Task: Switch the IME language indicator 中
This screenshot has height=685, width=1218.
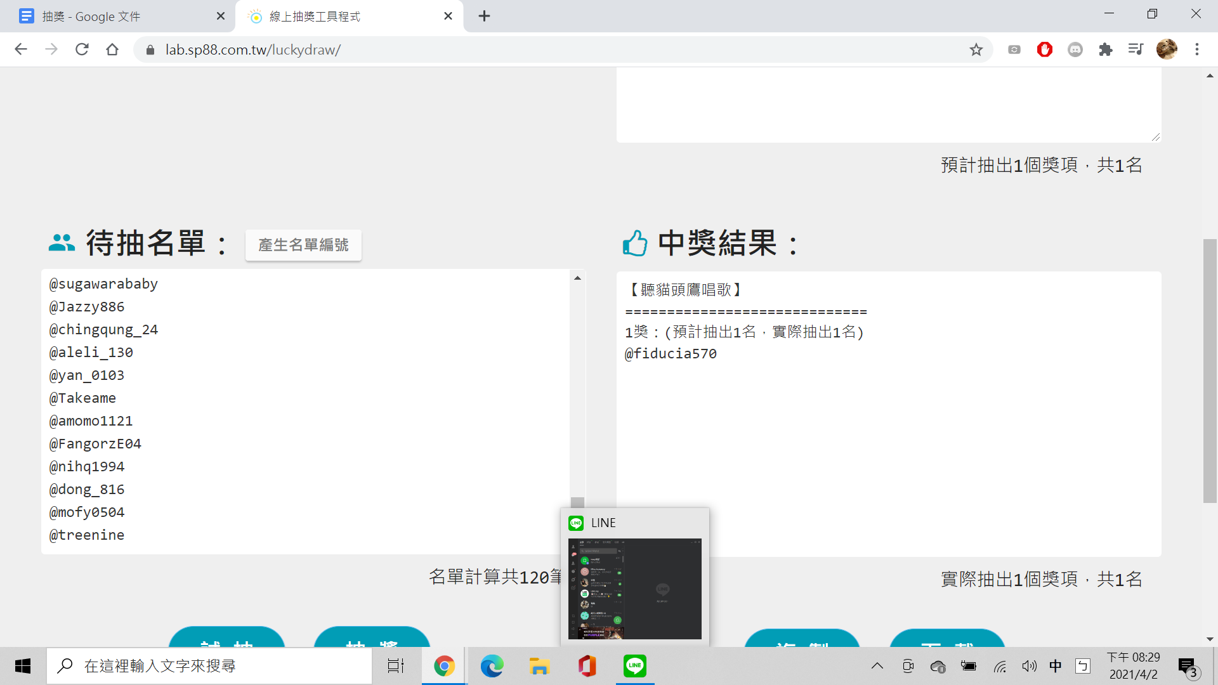Action: coord(1056,666)
